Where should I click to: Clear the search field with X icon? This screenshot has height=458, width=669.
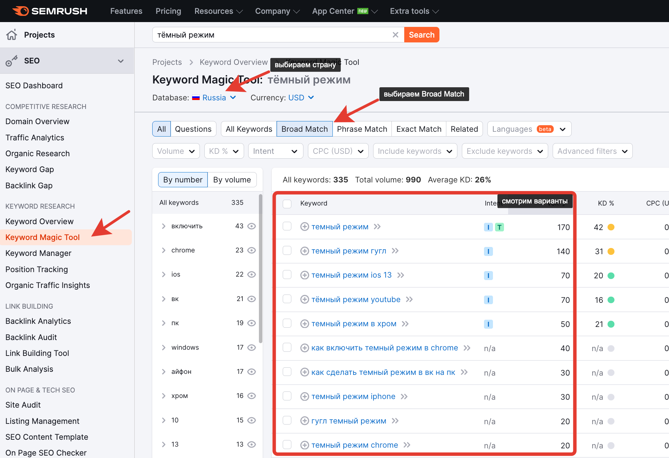[396, 35]
